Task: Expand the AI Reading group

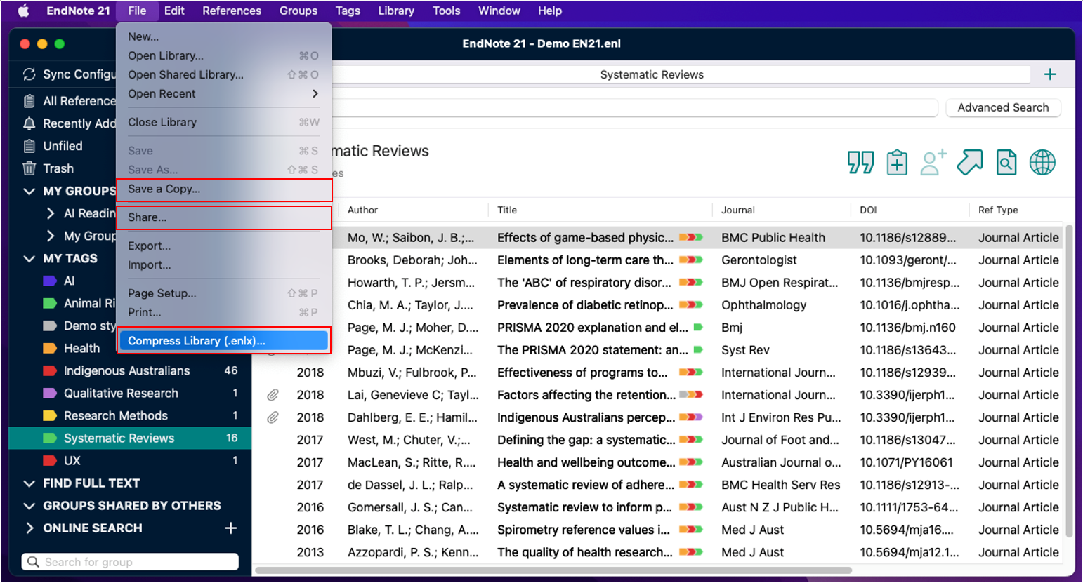Action: 51,213
